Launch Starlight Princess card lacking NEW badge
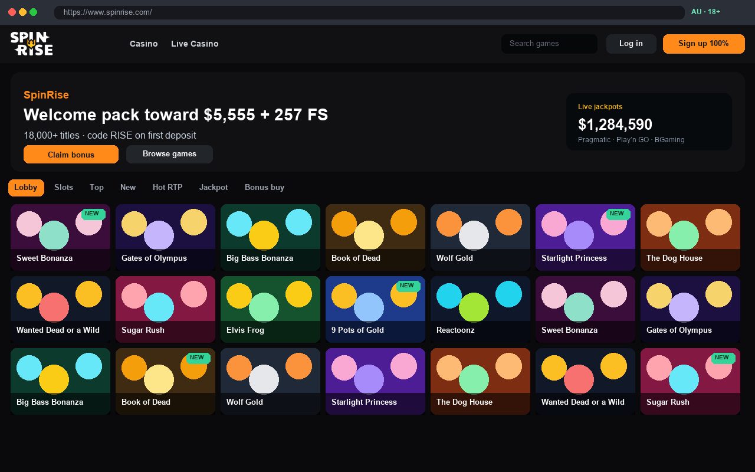Image resolution: width=755 pixels, height=472 pixels. click(375, 381)
